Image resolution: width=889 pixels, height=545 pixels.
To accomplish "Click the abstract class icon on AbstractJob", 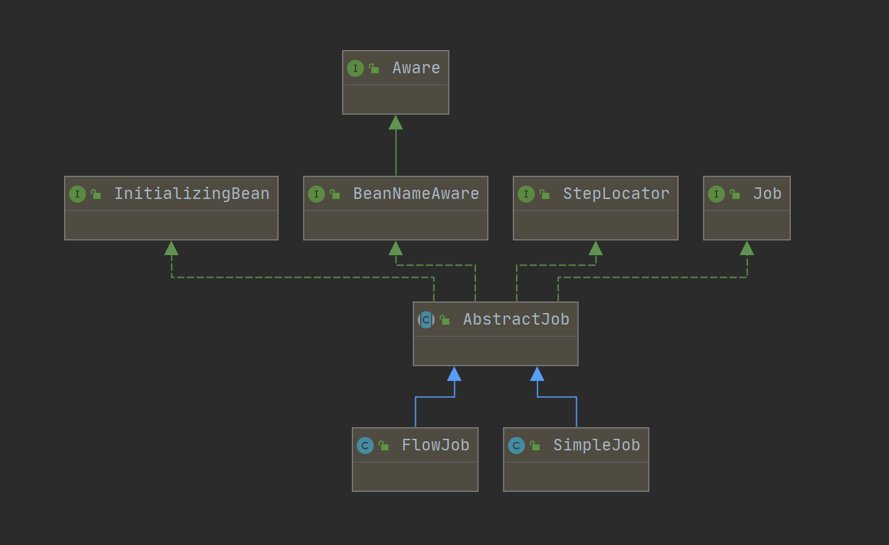I will 426,320.
